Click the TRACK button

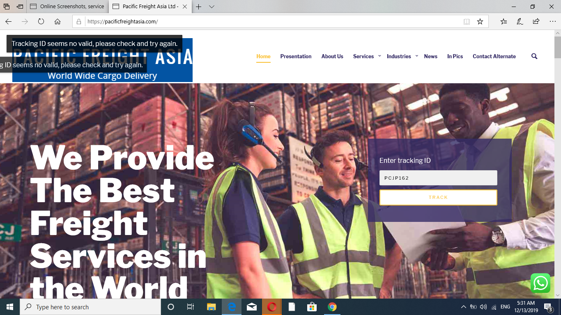tap(438, 197)
